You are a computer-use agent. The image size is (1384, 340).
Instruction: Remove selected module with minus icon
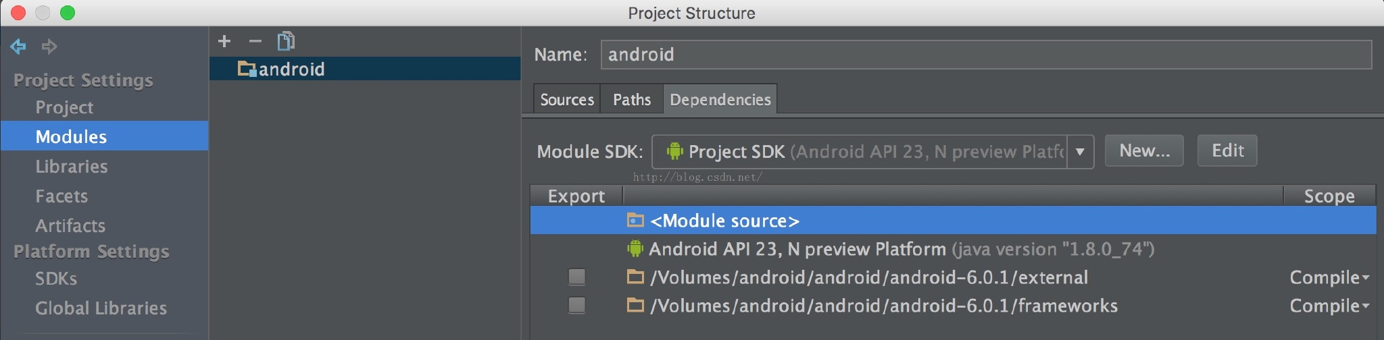pos(255,41)
